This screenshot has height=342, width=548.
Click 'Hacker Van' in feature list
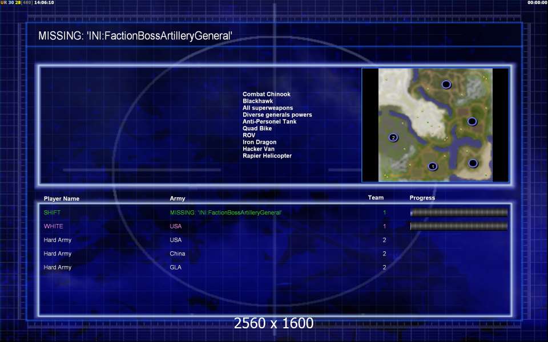(259, 149)
